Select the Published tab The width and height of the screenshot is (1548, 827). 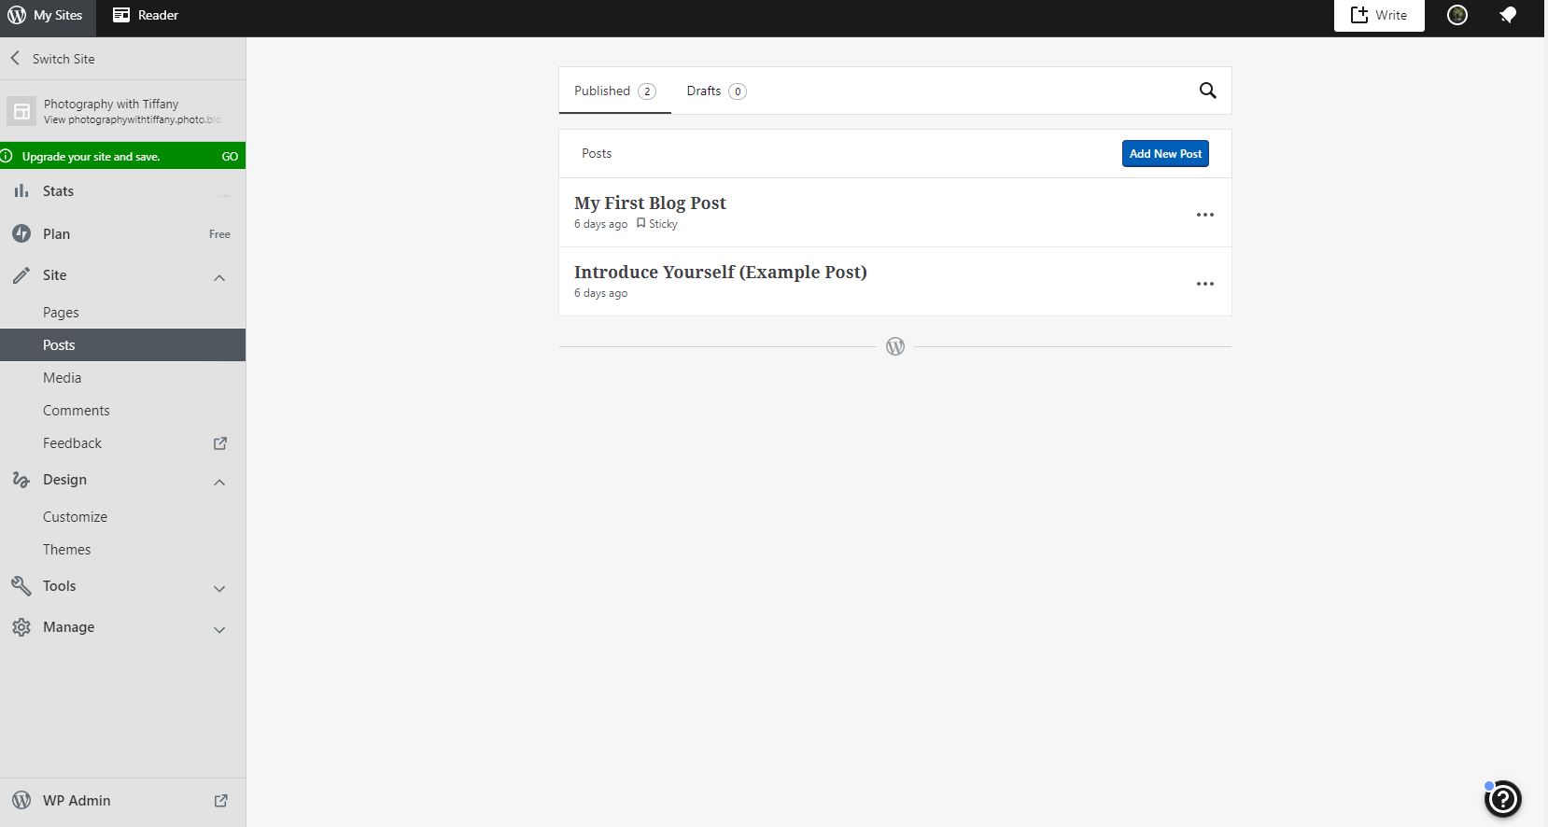(x=614, y=91)
